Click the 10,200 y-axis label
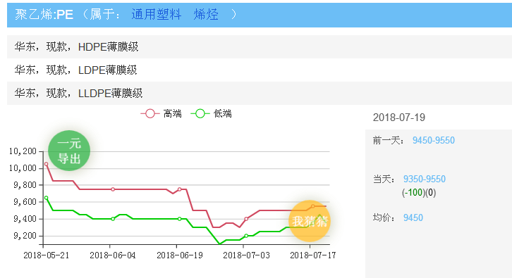This screenshot has height=278, width=512. [x=23, y=151]
